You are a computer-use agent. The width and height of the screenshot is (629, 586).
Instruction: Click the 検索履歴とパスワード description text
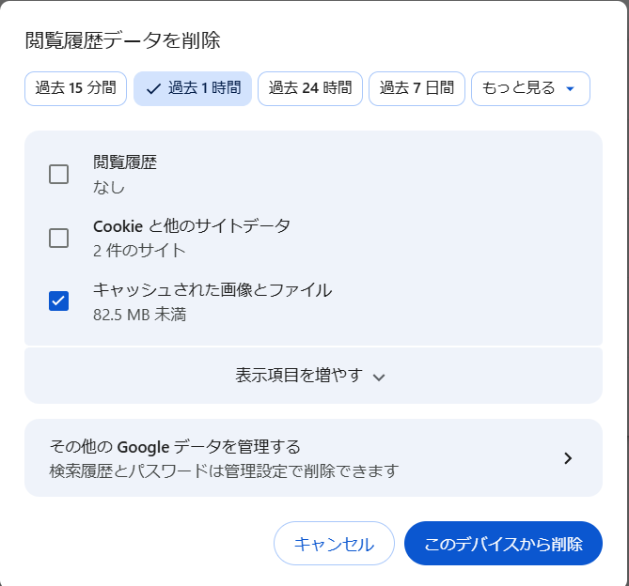click(224, 470)
